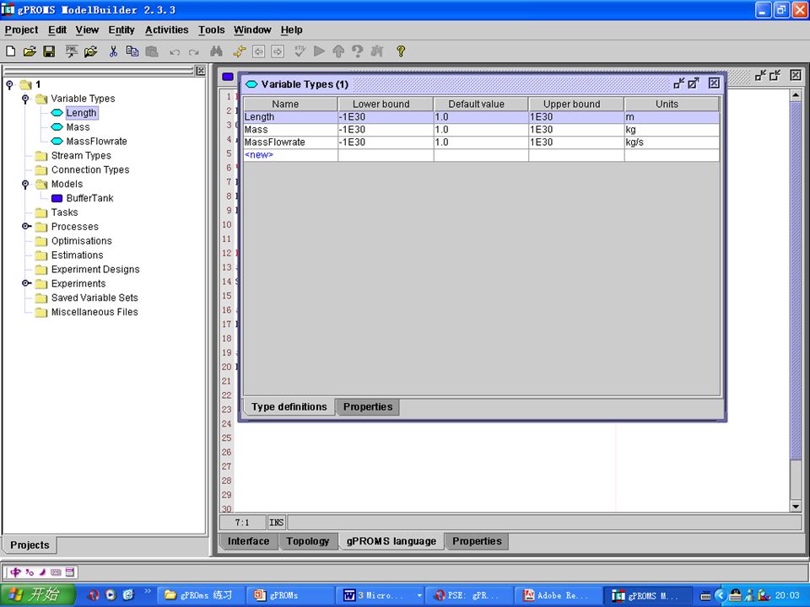Click the syntax check checkmark icon
Image resolution: width=810 pixels, height=607 pixels.
point(300,51)
